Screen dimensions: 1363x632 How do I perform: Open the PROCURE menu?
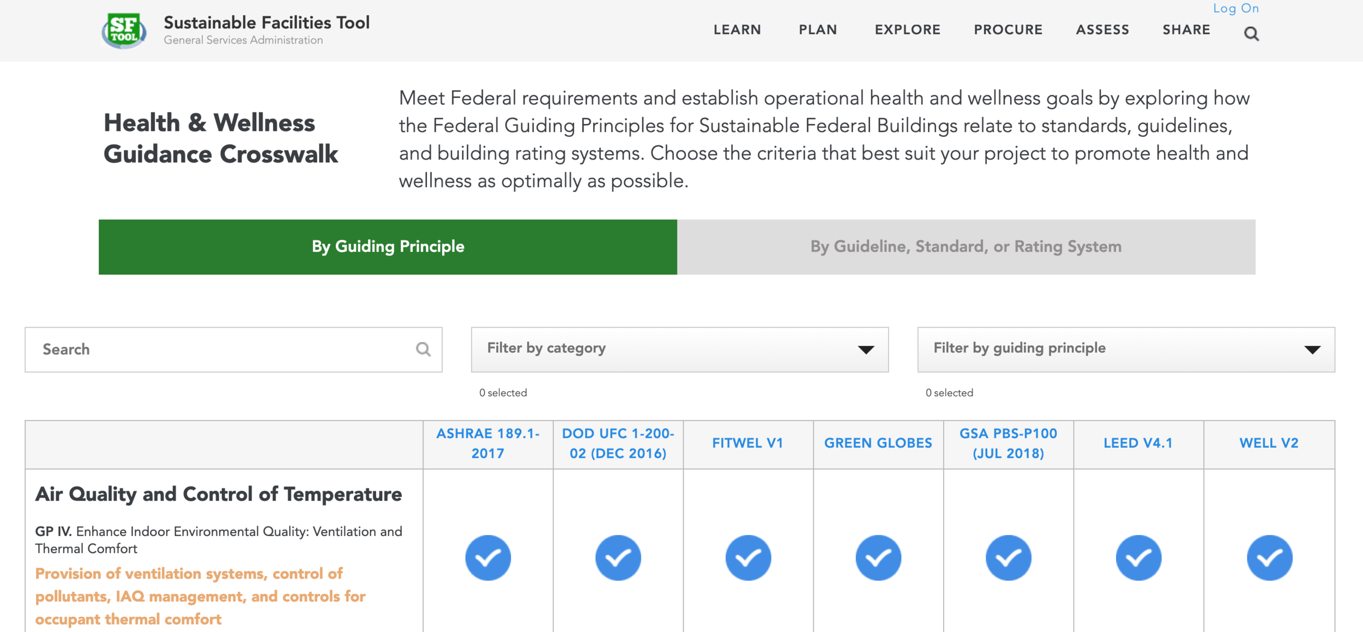(1008, 30)
